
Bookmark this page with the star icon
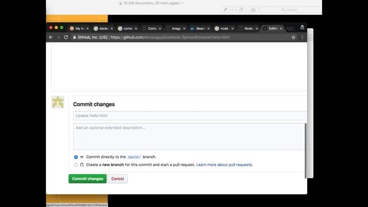point(293,37)
